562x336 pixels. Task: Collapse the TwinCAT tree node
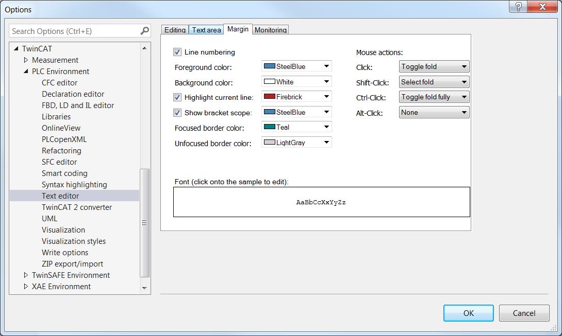pos(16,48)
